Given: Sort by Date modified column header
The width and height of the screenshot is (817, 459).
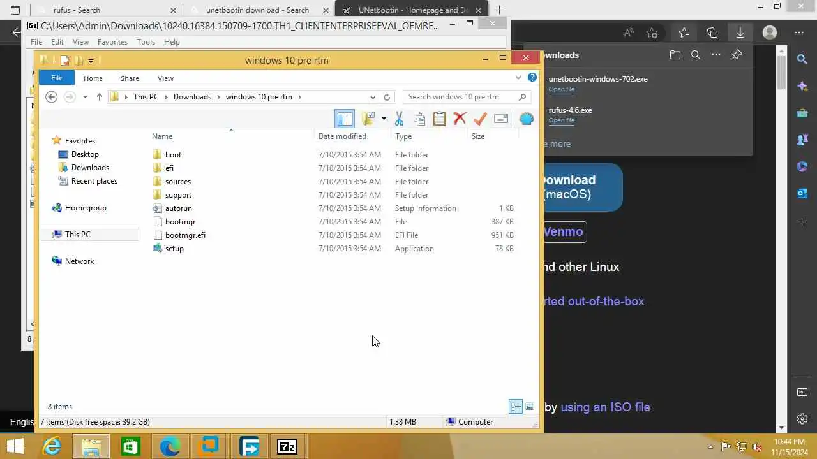Looking at the screenshot, I should click(342, 136).
